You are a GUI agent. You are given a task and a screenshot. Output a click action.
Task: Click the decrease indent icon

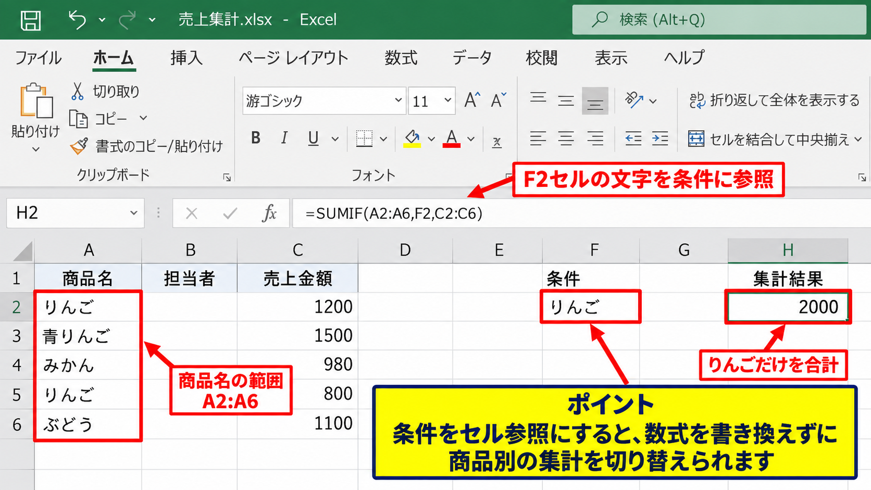(633, 139)
